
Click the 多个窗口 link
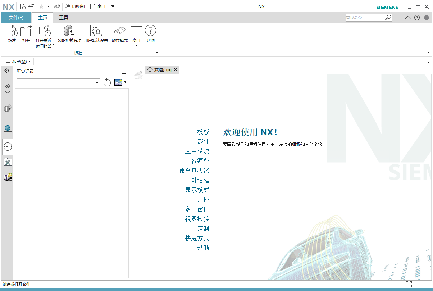tap(197, 210)
